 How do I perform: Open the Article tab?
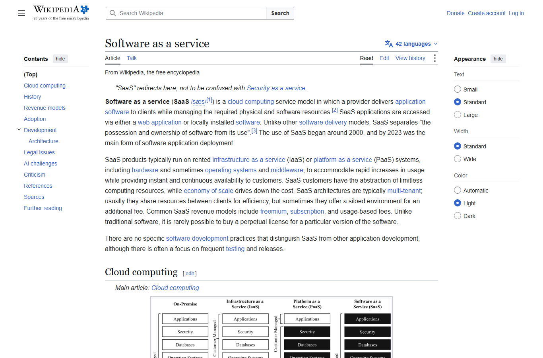click(x=112, y=58)
